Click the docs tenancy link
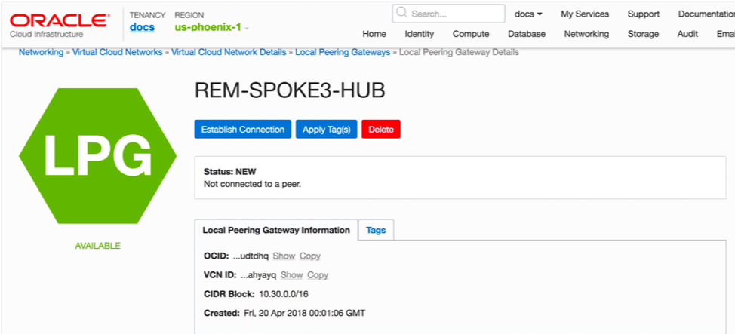735x334 pixels. 142,28
